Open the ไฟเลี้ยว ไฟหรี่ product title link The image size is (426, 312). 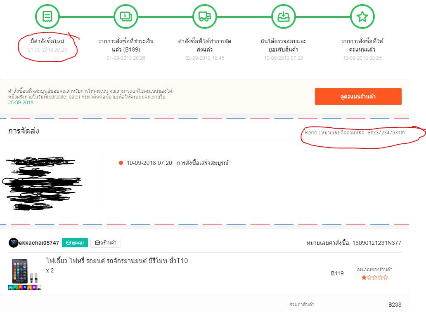117,261
